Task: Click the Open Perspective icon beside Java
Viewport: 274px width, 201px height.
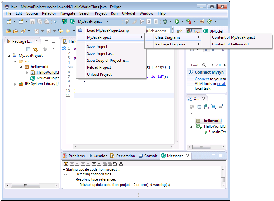Action: pos(179,31)
